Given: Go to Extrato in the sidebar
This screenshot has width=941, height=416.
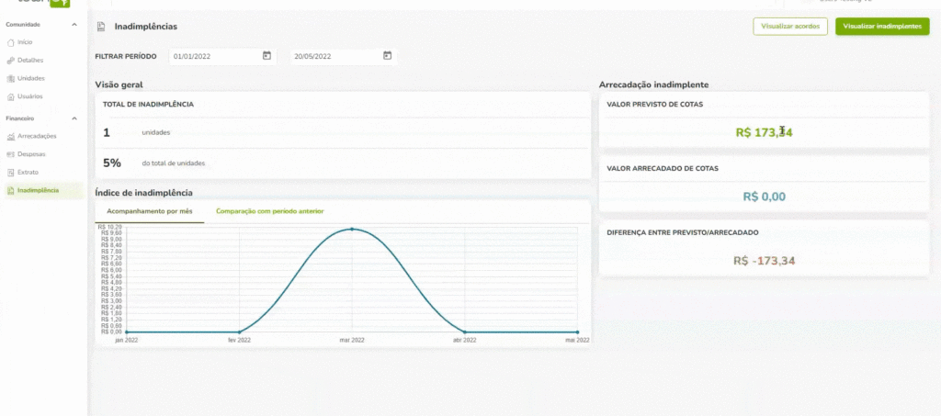Looking at the screenshot, I should click(x=28, y=172).
